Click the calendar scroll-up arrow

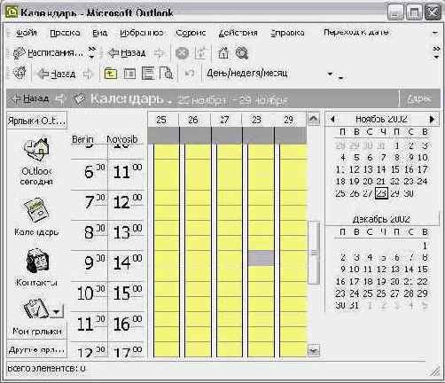pyautogui.click(x=314, y=120)
